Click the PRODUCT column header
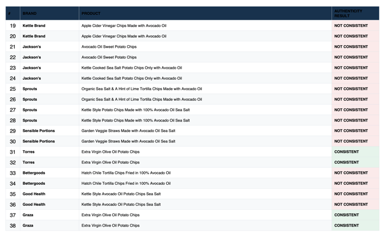Viewport: 386px width, 236px height. pyautogui.click(x=91, y=14)
